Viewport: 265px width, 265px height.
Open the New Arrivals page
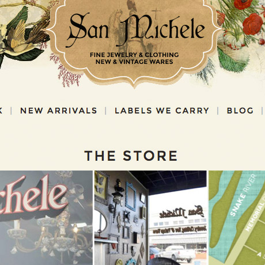[59, 111]
